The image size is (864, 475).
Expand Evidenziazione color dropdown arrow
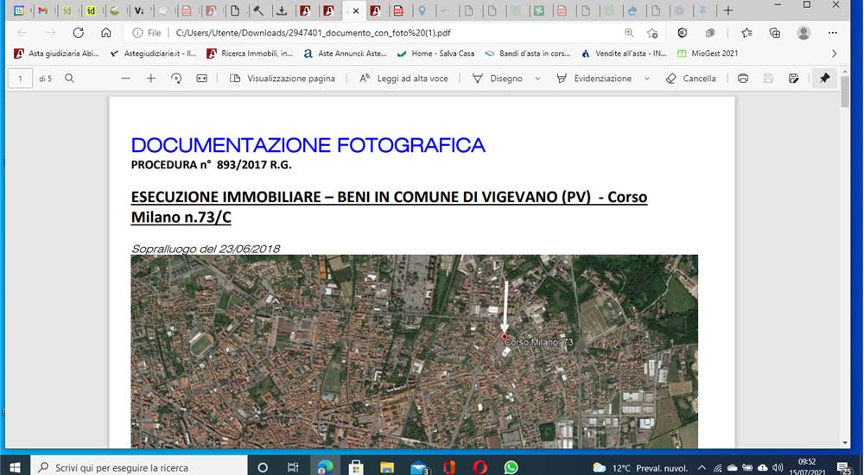(x=647, y=79)
